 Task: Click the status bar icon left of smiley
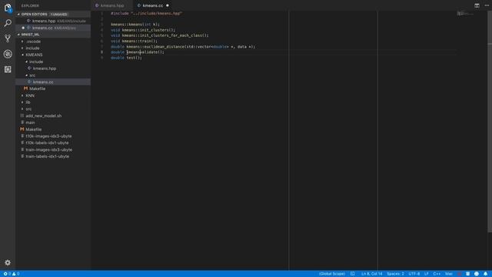pos(467,274)
